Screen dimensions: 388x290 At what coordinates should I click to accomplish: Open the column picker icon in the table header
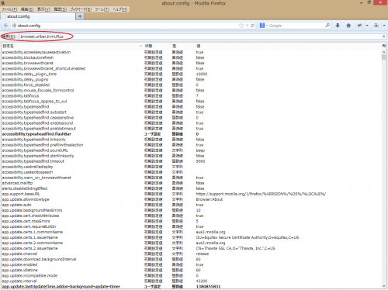384,46
